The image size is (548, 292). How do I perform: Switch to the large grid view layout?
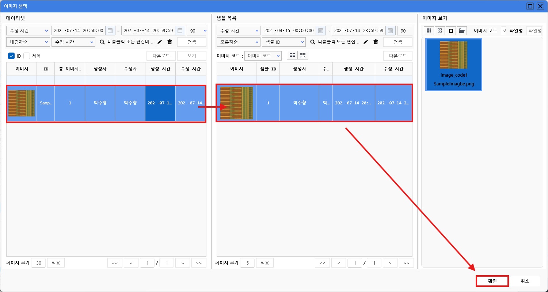(439, 31)
